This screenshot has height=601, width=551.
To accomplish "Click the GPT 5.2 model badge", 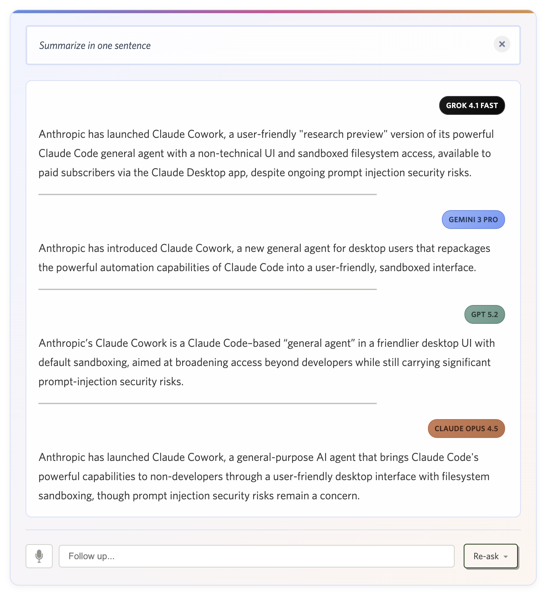I will (x=484, y=314).
